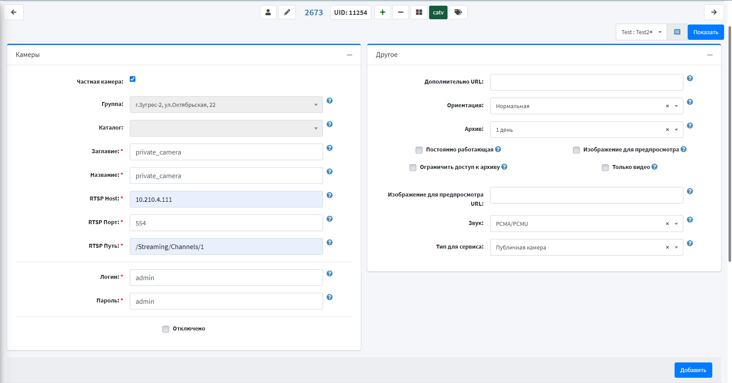Screen dimensions: 732x383
Task: Uncheck the Частная камера checkbox
Action: click(x=132, y=79)
